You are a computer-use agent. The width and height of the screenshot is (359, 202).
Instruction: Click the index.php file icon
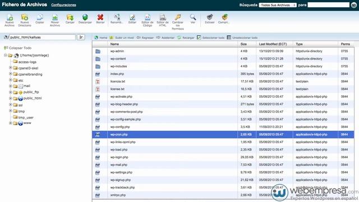pyautogui.click(x=98, y=74)
